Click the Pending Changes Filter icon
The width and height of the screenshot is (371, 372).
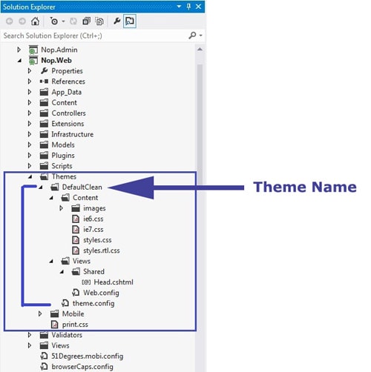pyautogui.click(x=54, y=21)
